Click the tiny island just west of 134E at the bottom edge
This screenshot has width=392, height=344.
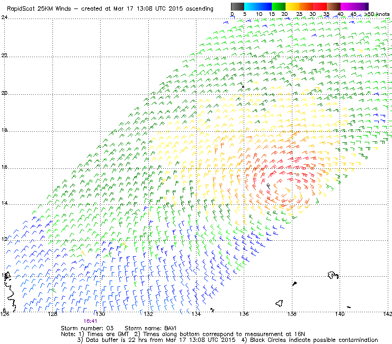[x=212, y=310]
